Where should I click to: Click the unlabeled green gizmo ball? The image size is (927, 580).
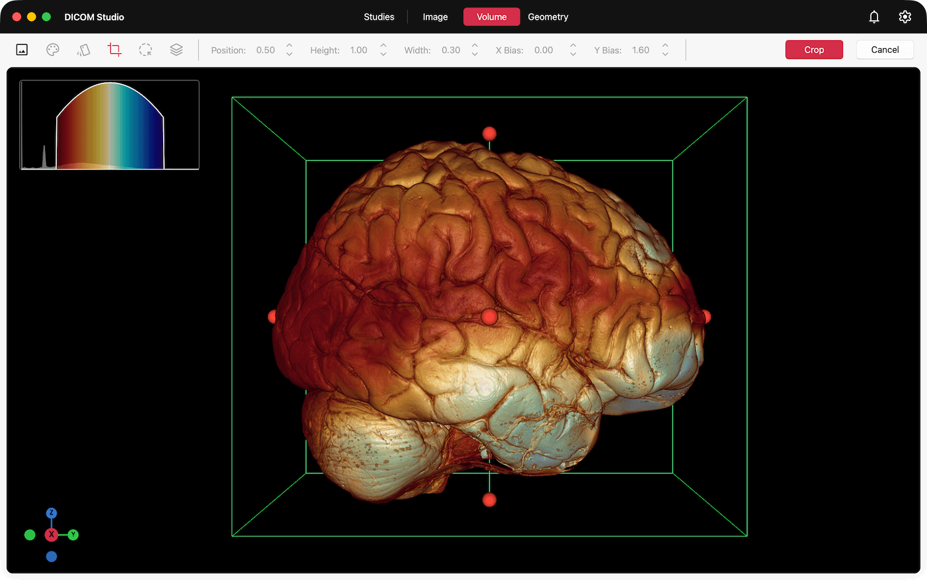tap(30, 535)
